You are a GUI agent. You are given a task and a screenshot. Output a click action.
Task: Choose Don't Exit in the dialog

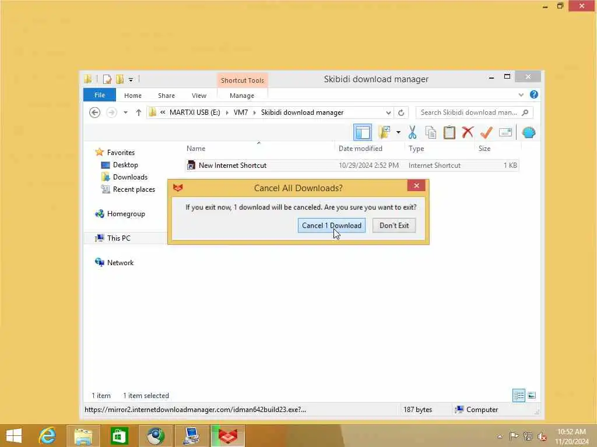click(394, 226)
